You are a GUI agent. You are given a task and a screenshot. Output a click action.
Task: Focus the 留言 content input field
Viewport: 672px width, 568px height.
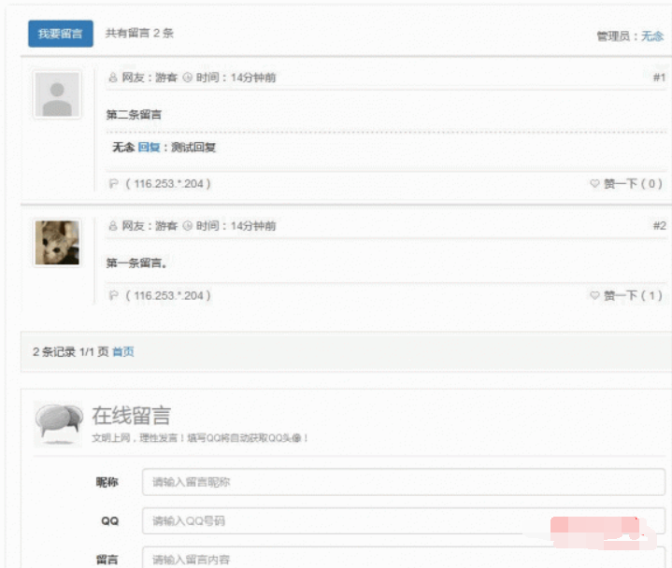click(x=403, y=558)
